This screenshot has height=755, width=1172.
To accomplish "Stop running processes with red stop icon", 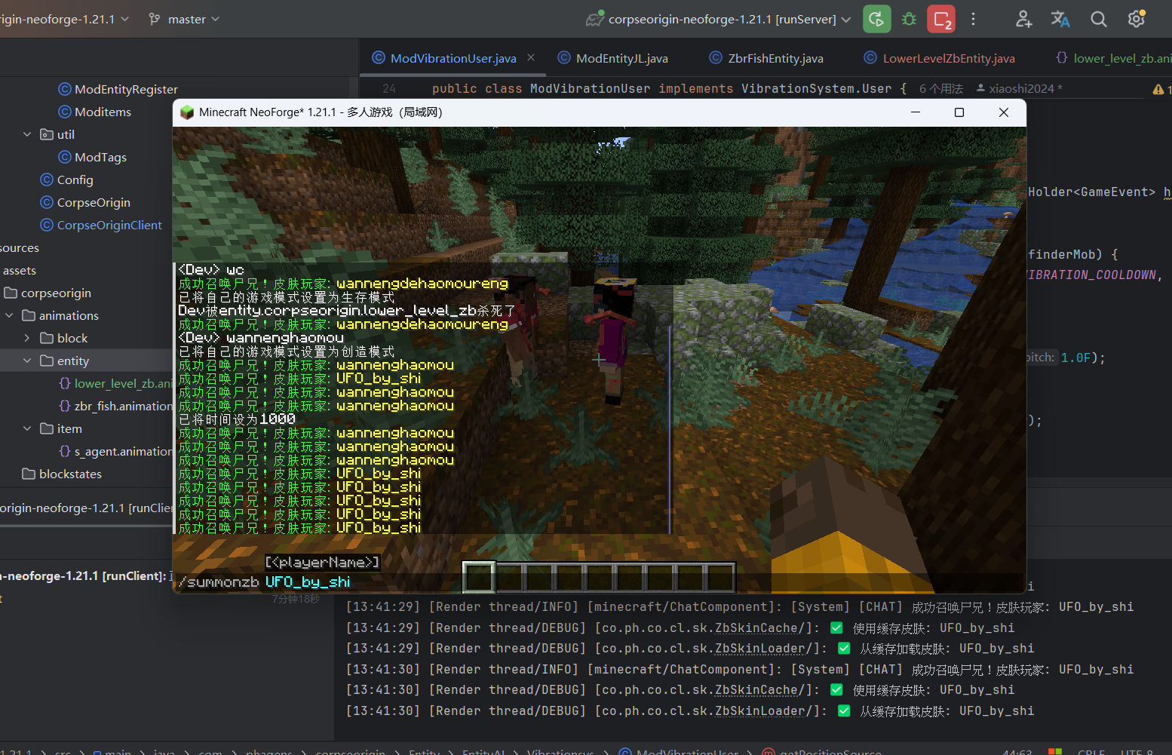I will click(x=941, y=19).
